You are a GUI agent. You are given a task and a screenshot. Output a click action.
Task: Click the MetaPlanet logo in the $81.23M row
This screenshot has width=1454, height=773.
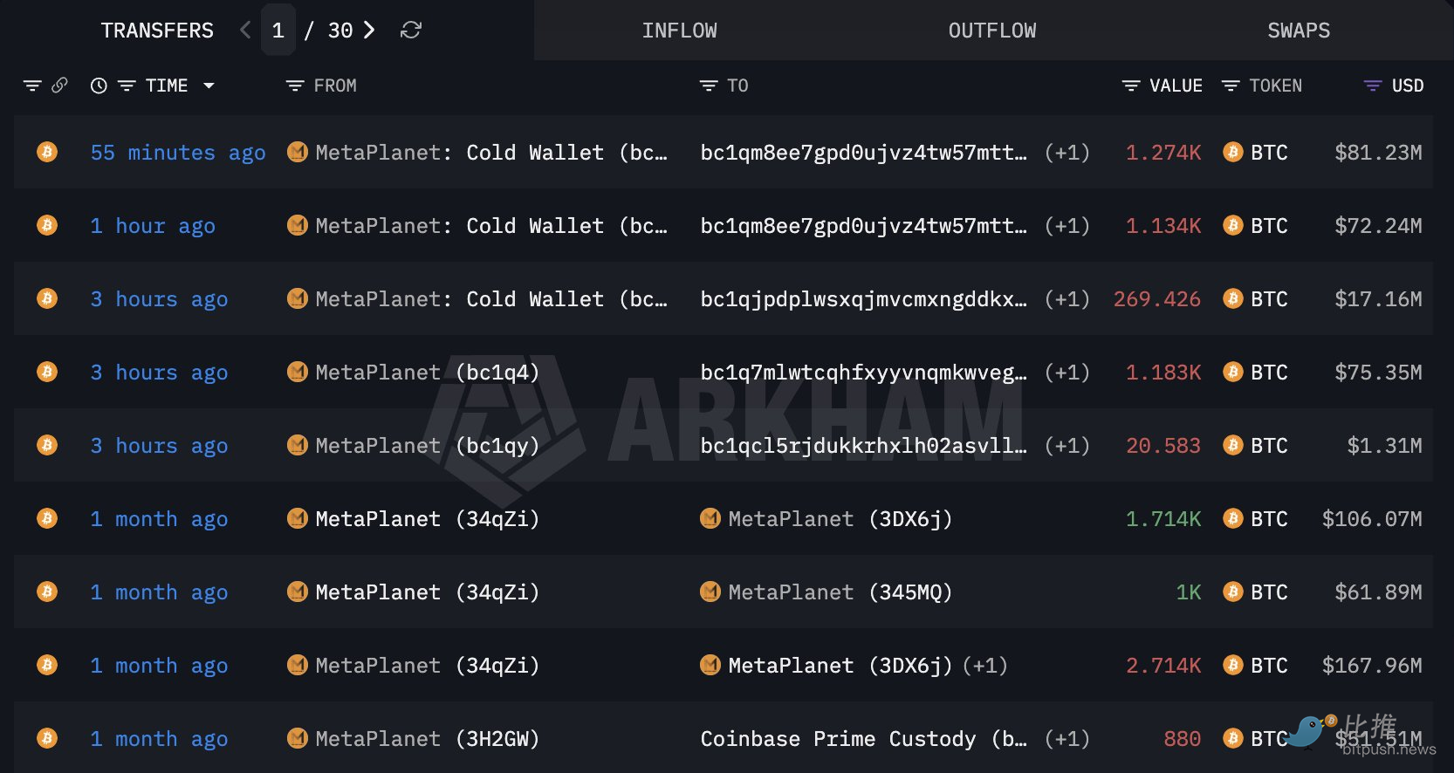pyautogui.click(x=298, y=152)
